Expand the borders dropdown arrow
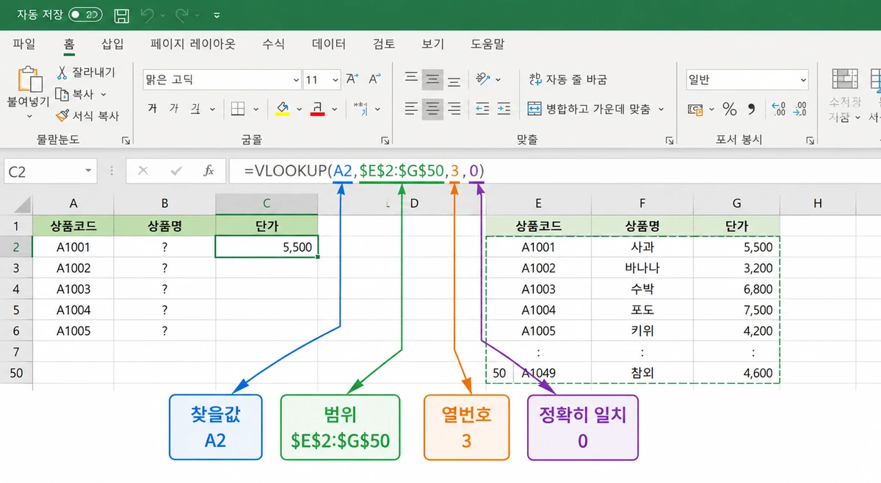Screen dimensions: 881x483 tap(255, 109)
